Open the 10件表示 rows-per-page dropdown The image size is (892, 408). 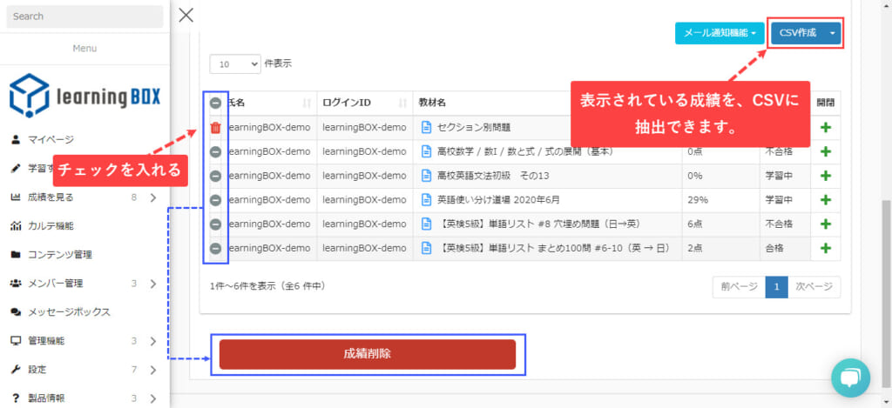point(234,64)
